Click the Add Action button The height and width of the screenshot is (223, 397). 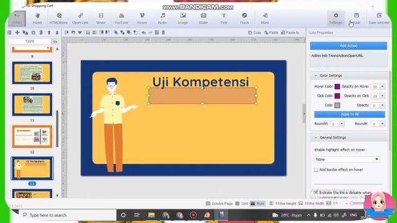pos(349,46)
